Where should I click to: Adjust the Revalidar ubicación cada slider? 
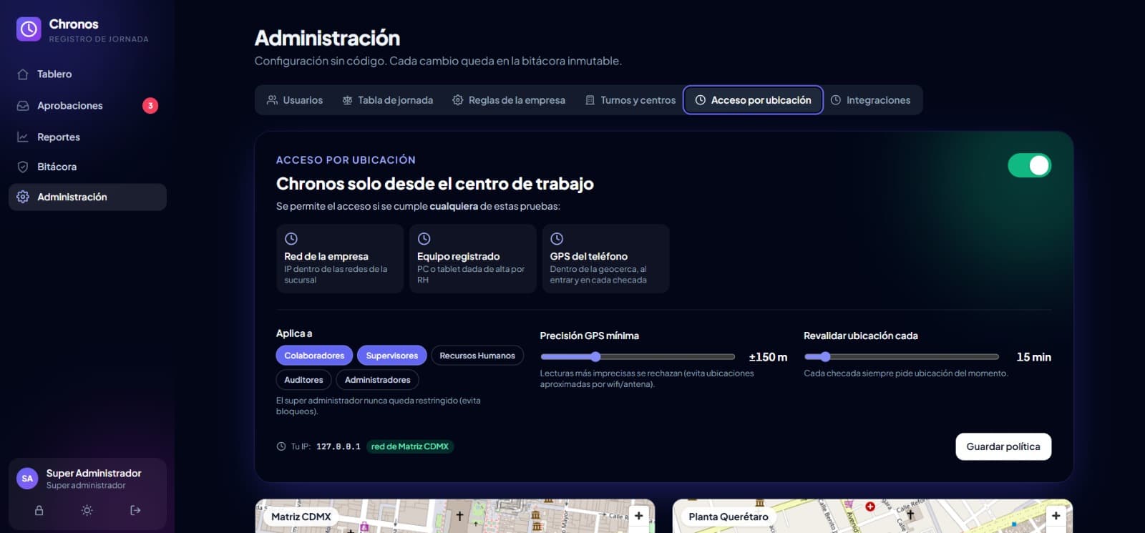[902, 356]
